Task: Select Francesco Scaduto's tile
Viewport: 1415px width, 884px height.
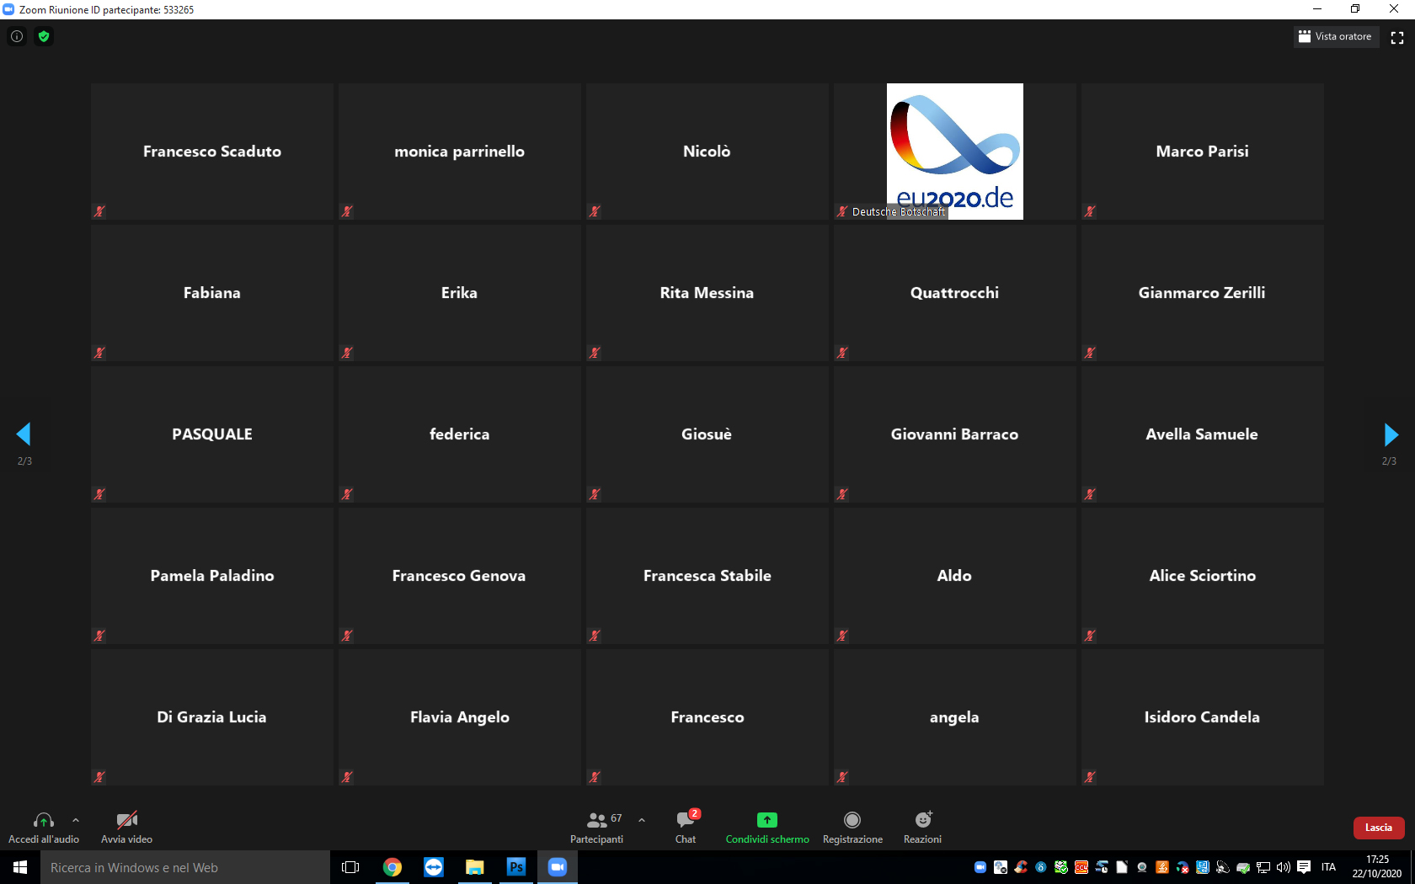Action: (212, 152)
